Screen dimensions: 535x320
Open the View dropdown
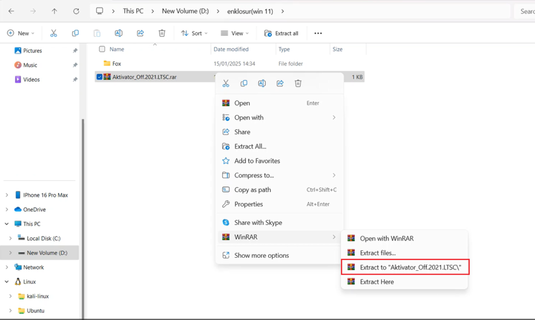(235, 33)
